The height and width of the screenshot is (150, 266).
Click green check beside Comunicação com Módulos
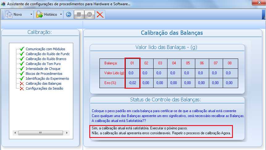[22, 49]
